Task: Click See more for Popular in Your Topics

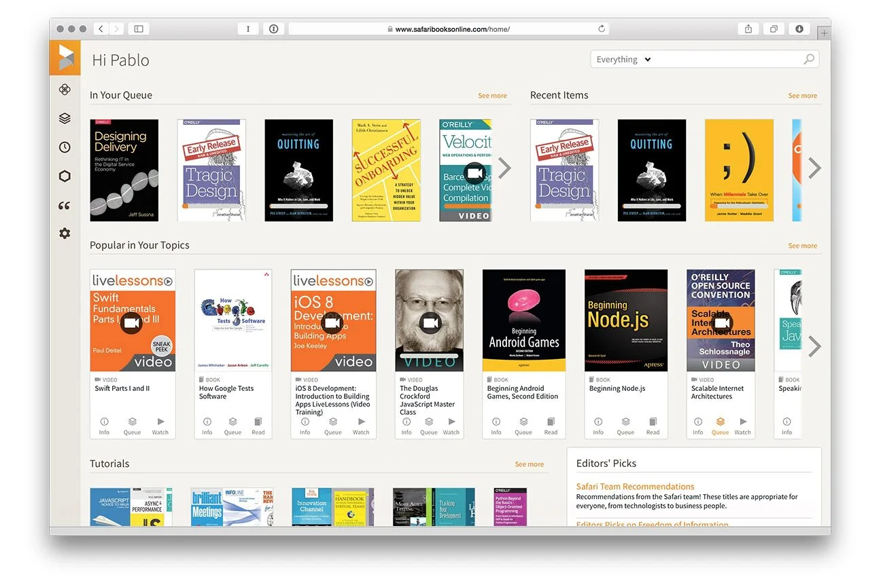Action: tap(802, 246)
